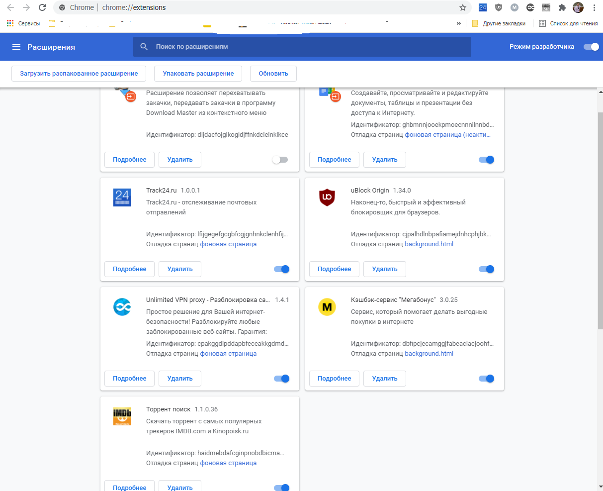603x491 pixels.
Task: Enable the Download Master extension switch
Action: [x=280, y=160]
